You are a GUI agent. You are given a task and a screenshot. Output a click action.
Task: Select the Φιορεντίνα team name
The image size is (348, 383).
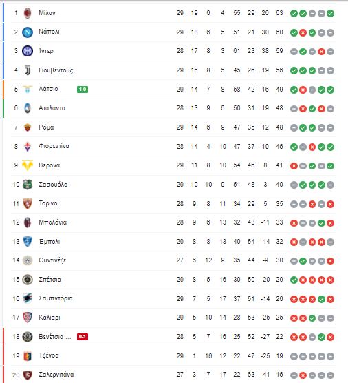[x=54, y=146]
